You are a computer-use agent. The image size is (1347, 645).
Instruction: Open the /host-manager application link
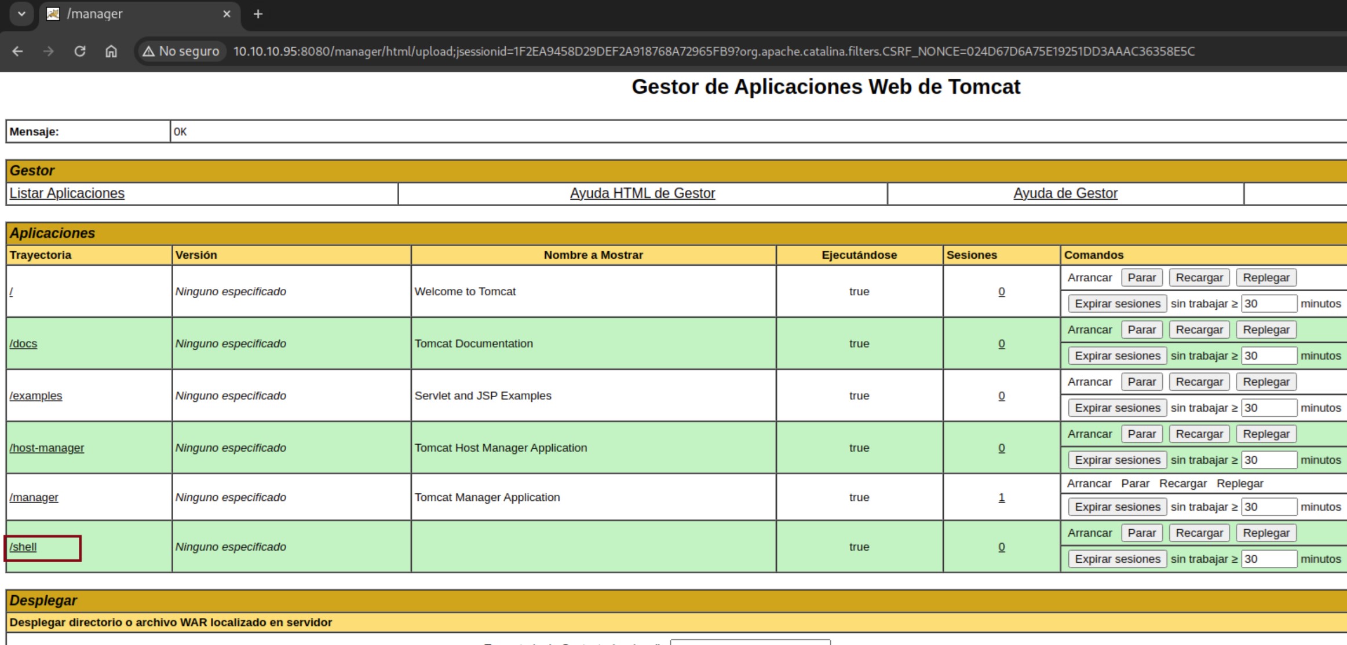(x=47, y=448)
